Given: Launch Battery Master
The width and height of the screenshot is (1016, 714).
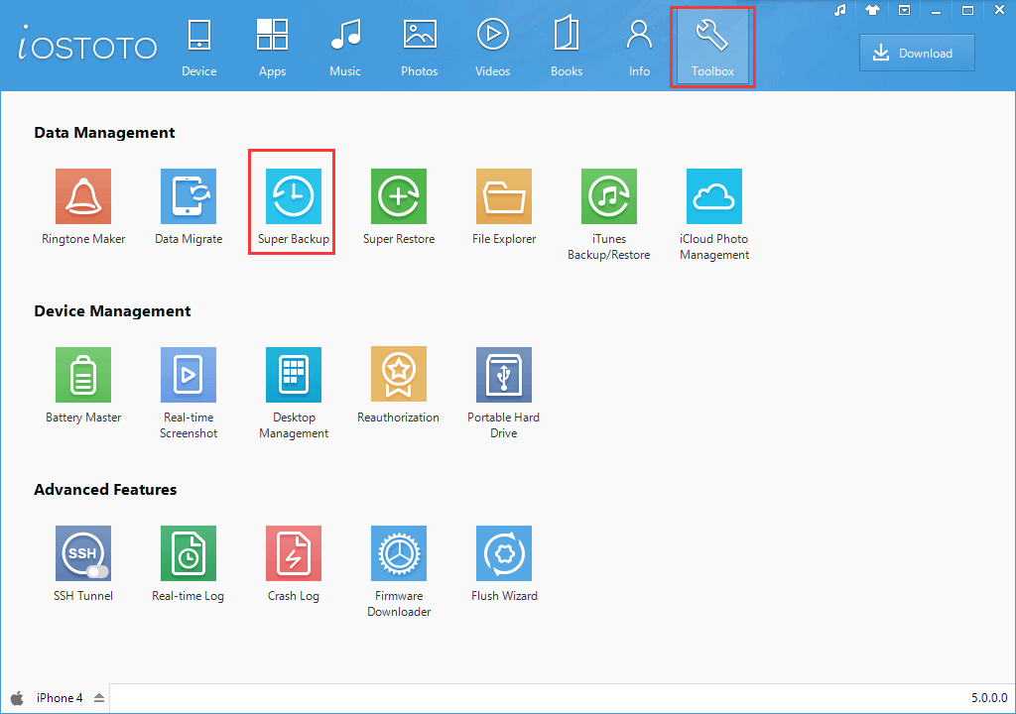Looking at the screenshot, I should coord(83,375).
